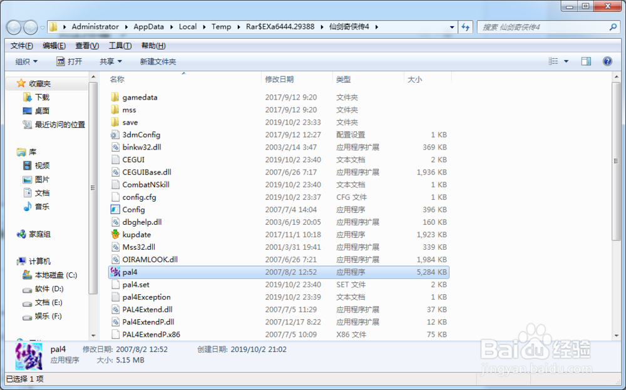Select the config.cfg file name

click(140, 197)
